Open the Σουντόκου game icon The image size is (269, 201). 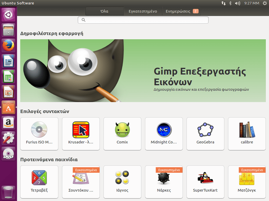point(81,178)
